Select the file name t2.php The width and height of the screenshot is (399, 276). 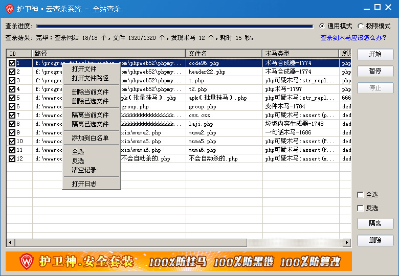point(198,89)
